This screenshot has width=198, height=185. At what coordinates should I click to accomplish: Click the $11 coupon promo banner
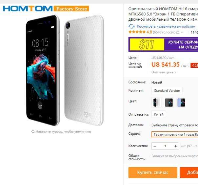click(x=163, y=44)
